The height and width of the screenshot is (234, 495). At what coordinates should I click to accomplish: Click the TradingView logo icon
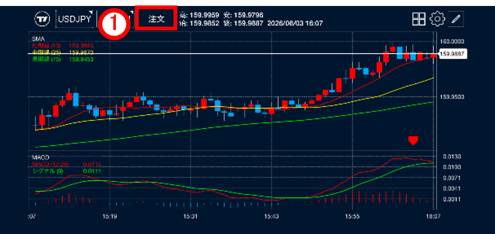point(42,19)
